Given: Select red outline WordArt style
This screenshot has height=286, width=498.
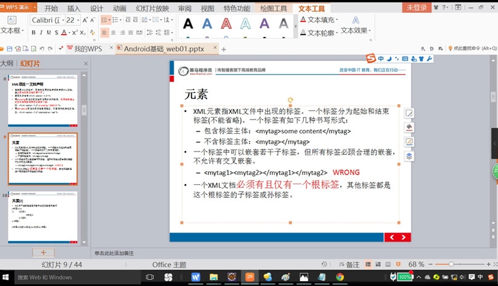Looking at the screenshot, I should [x=226, y=23].
